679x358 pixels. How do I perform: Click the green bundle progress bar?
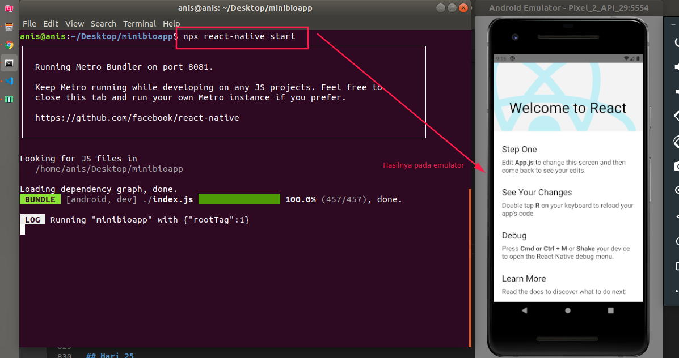(239, 199)
